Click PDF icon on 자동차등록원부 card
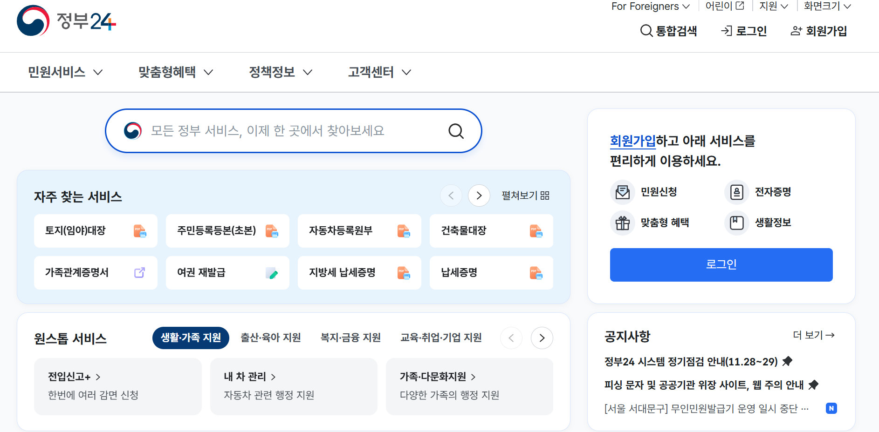 404,231
